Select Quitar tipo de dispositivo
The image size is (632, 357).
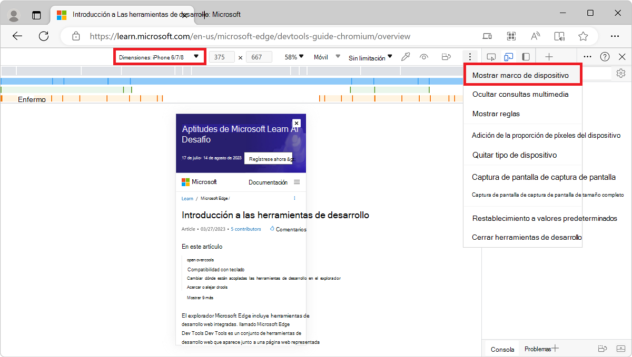click(x=523, y=155)
